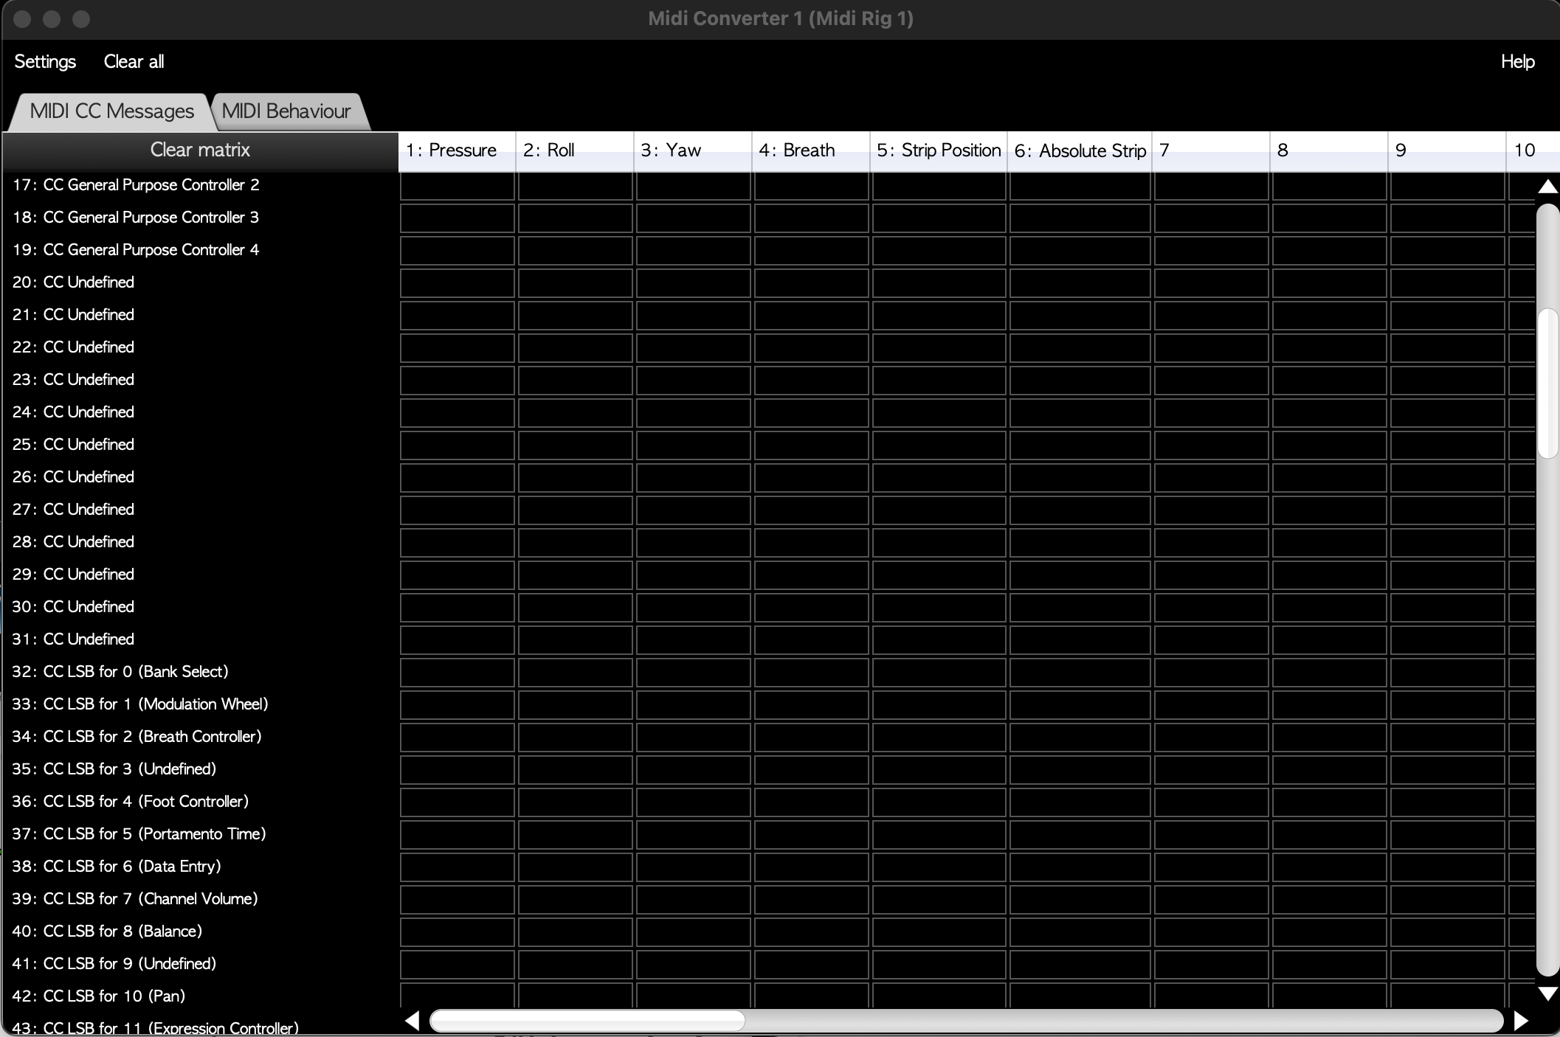Open the Settings menu
This screenshot has height=1037, width=1560.
[45, 62]
